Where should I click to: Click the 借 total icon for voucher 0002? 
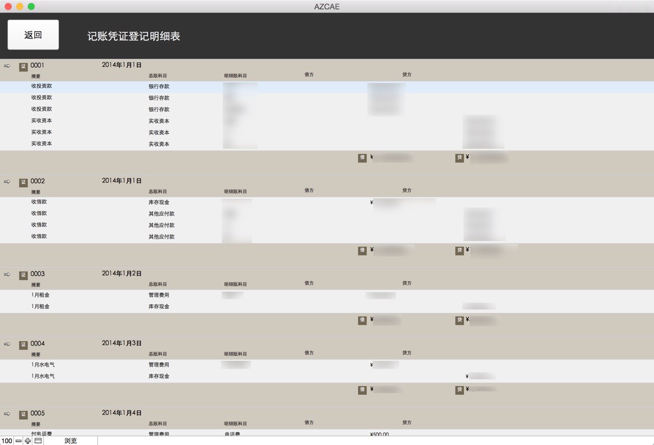click(x=362, y=251)
